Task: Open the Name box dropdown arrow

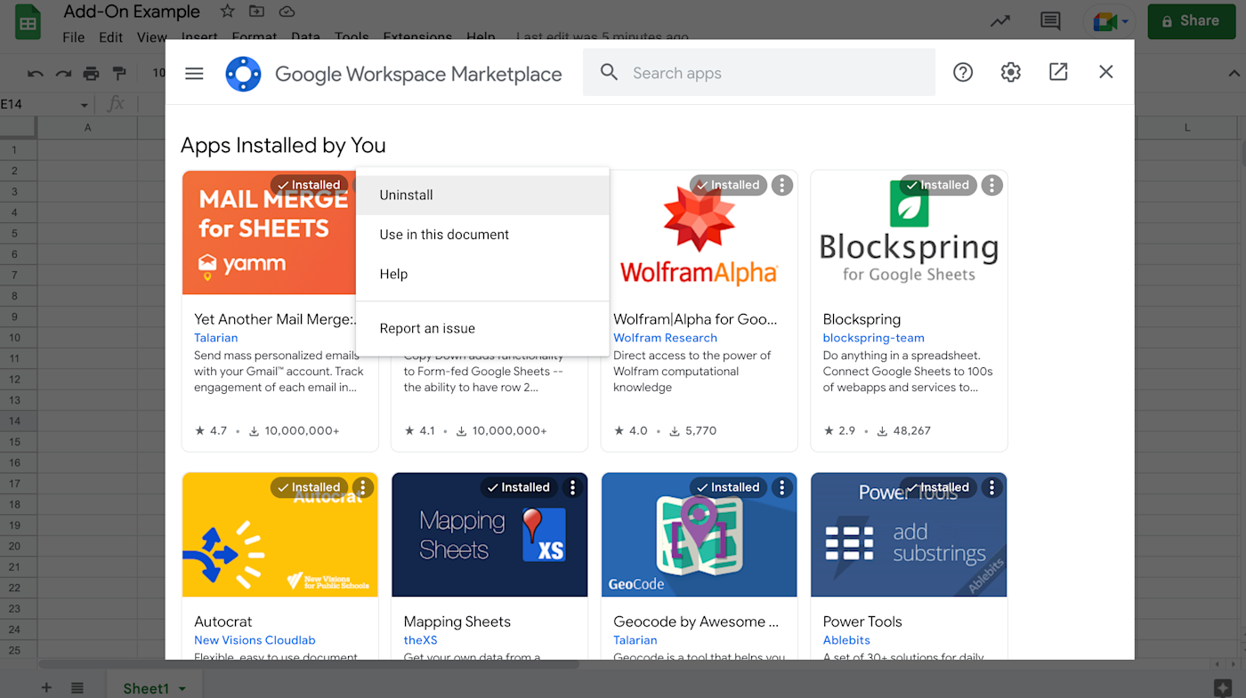Action: point(85,105)
